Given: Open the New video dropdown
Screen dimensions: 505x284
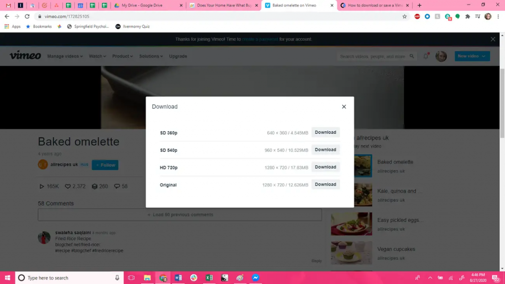Looking at the screenshot, I should point(472,56).
